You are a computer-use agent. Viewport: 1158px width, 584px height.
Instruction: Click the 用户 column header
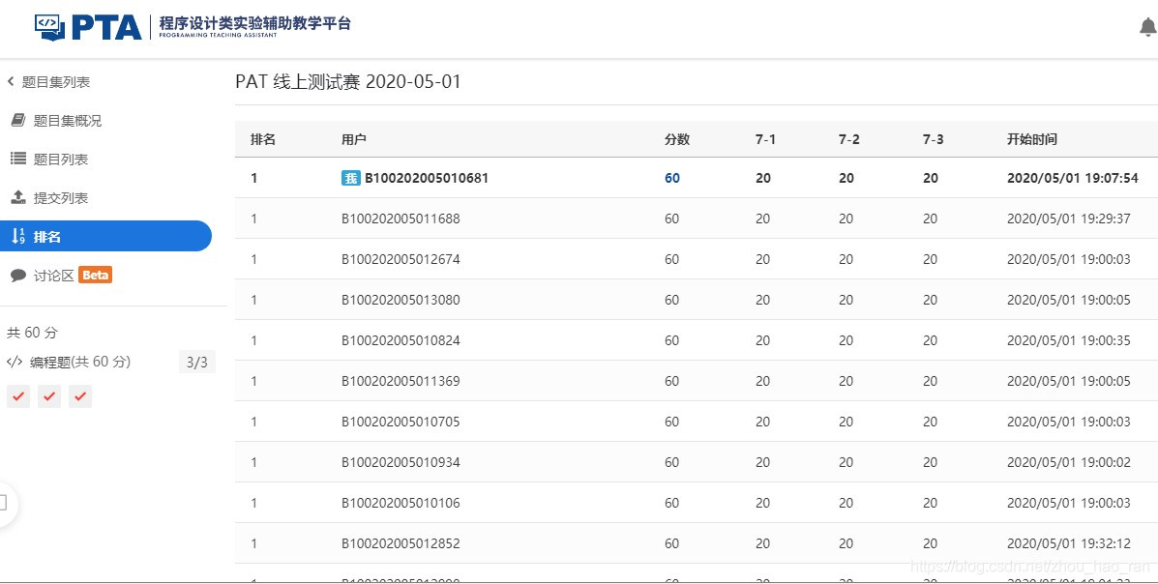pyautogui.click(x=354, y=139)
